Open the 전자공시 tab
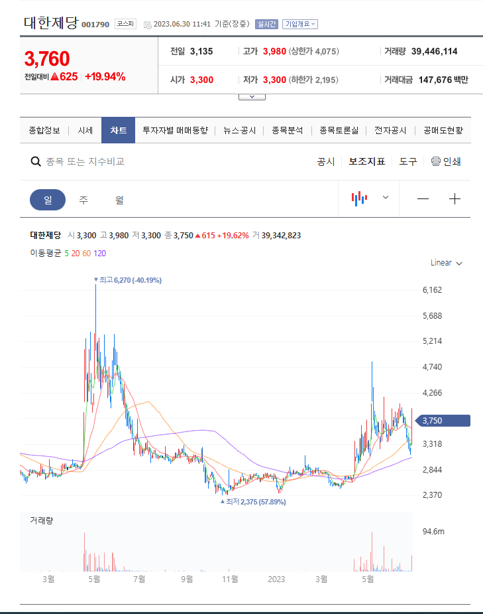The width and height of the screenshot is (483, 614). tap(390, 130)
